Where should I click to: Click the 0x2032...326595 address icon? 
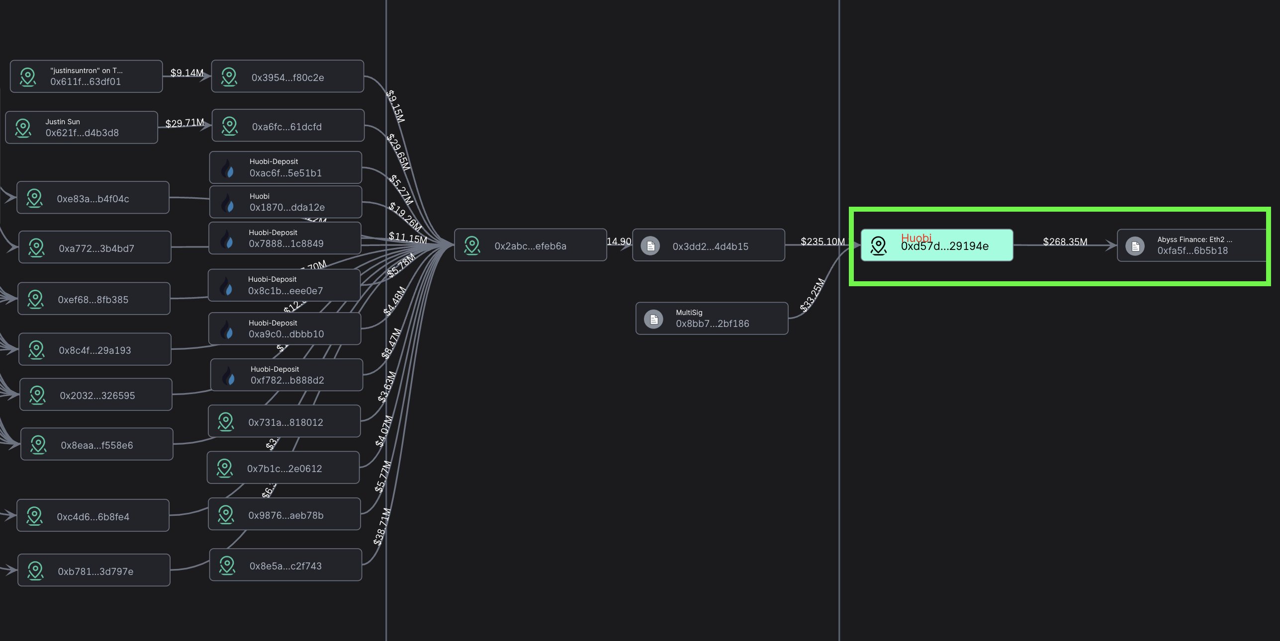point(37,395)
